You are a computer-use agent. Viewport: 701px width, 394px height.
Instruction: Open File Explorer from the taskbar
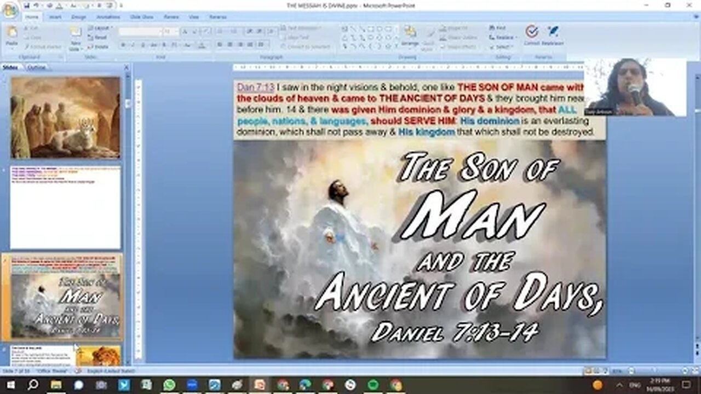click(56, 385)
